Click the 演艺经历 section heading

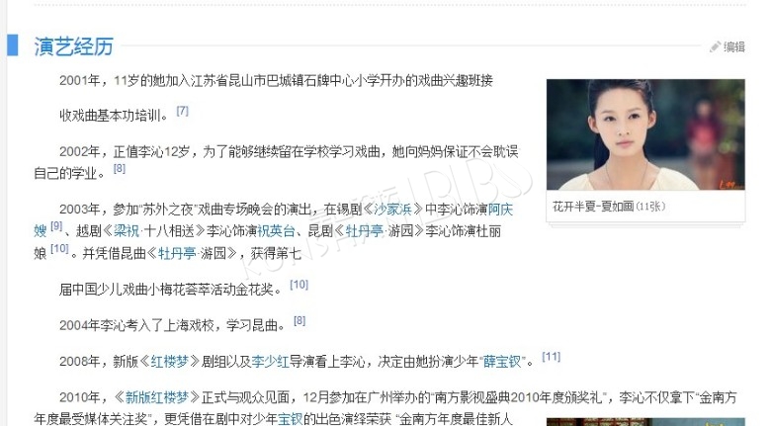point(74,46)
